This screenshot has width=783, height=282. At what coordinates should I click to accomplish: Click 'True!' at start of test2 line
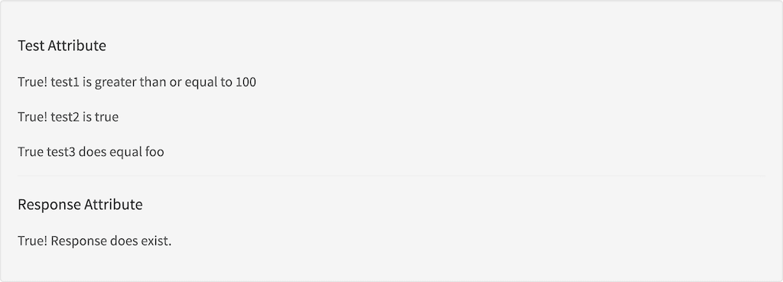point(32,117)
